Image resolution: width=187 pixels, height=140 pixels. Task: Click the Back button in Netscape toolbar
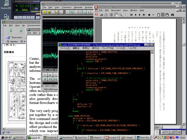[11, 31]
